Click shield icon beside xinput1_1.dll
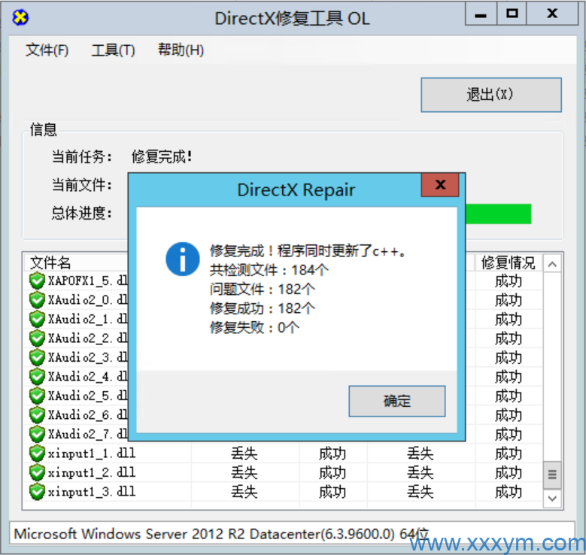The height and width of the screenshot is (555, 586). coord(37,453)
